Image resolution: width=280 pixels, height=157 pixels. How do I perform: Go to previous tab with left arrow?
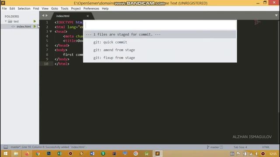43,16
